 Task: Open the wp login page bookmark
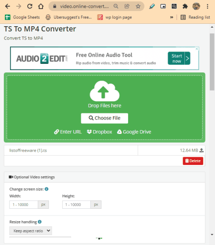pos(115,17)
